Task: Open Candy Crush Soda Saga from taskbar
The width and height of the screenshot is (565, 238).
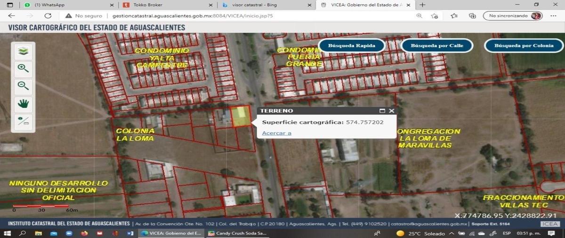Action: point(238,233)
